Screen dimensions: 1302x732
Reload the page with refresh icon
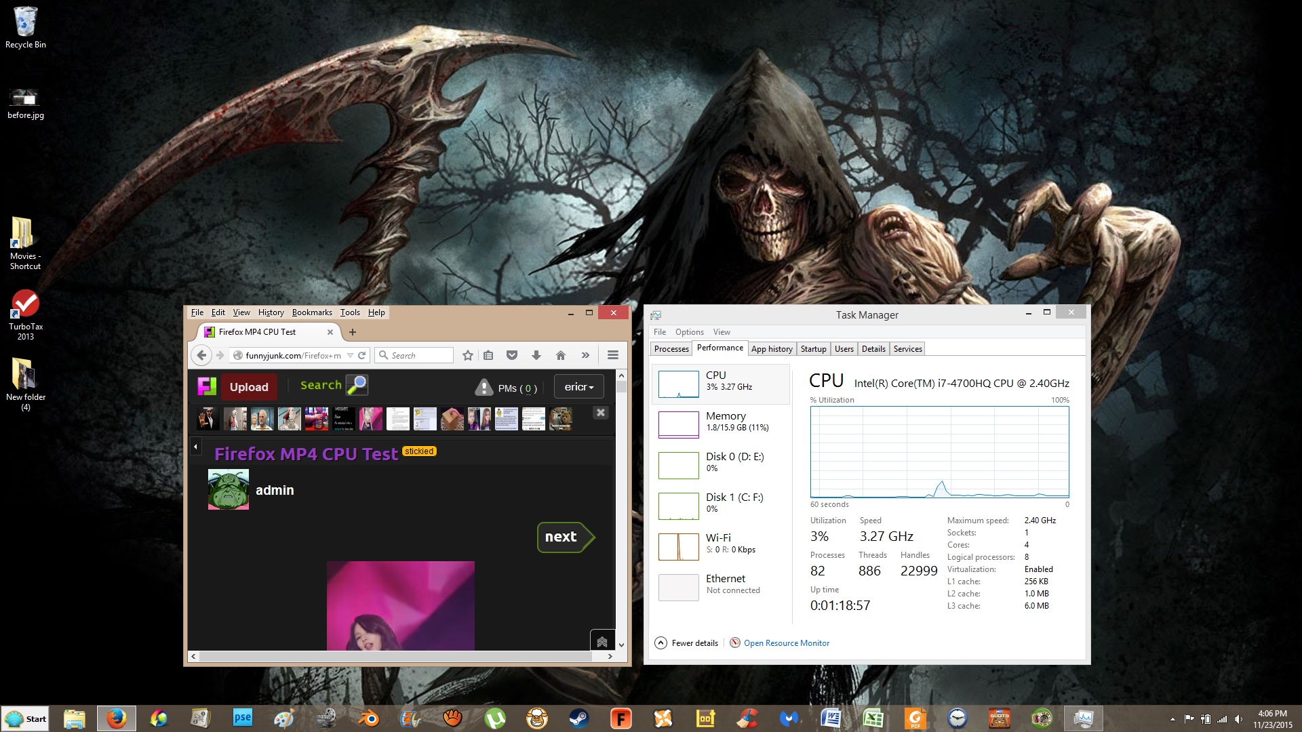362,355
